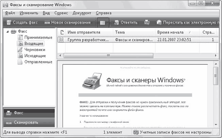This screenshot has width=222, height=138.
Task: Open the Вид menu
Action: coord(46,13)
